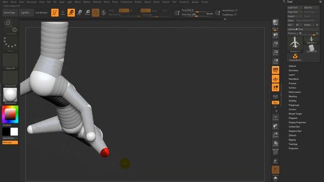Open the Alpha menu

click(5, 2)
